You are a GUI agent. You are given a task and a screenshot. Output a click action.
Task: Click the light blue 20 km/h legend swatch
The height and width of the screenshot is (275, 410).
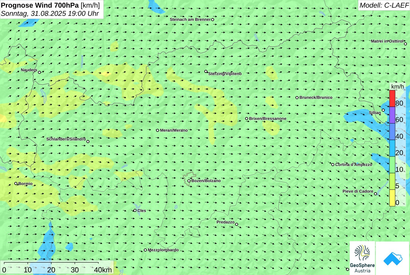tap(392, 148)
